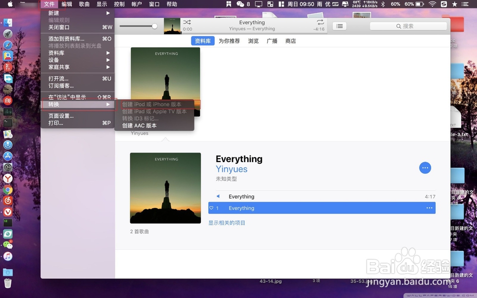Open Yandex browser Y icon in Dock
The height and width of the screenshot is (298, 477).
[x=8, y=179]
